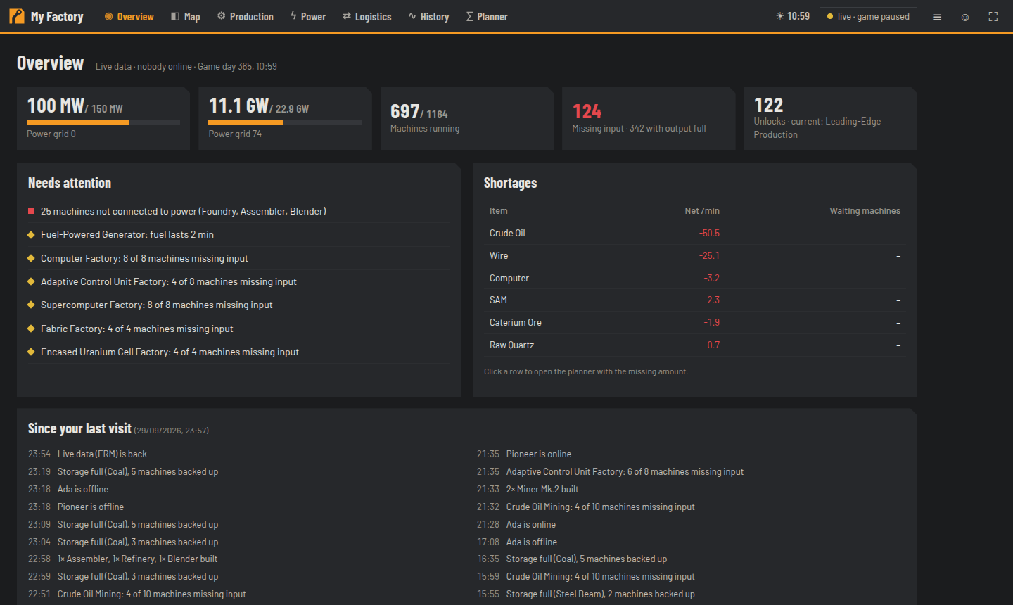Open Power grid 74 card

tap(285, 118)
